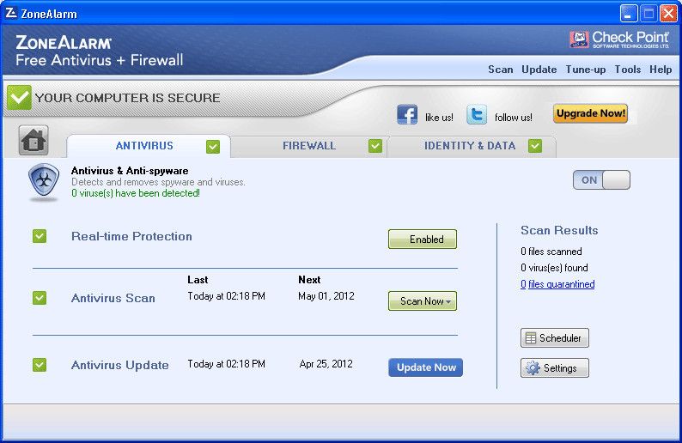
Task: Click the Check Point logo
Action: pyautogui.click(x=619, y=39)
